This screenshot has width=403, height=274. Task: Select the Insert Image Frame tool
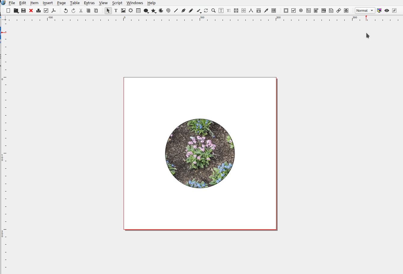123,10
